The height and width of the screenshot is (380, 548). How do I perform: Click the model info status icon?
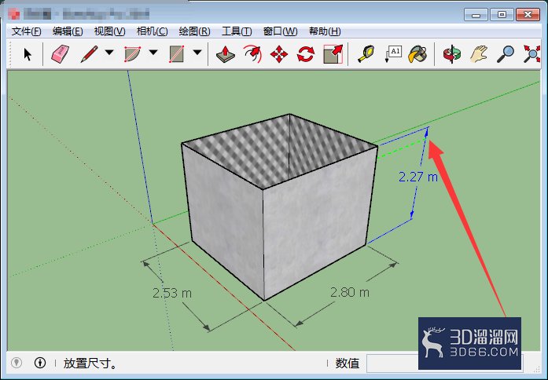tap(40, 363)
